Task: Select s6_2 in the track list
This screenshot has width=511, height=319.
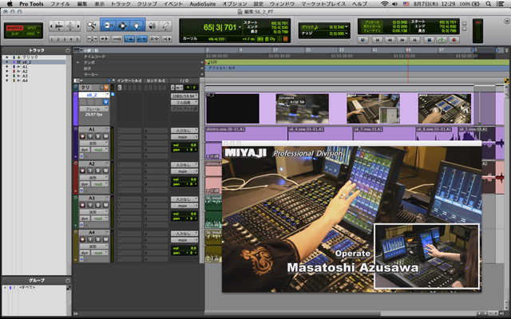Action: point(26,62)
